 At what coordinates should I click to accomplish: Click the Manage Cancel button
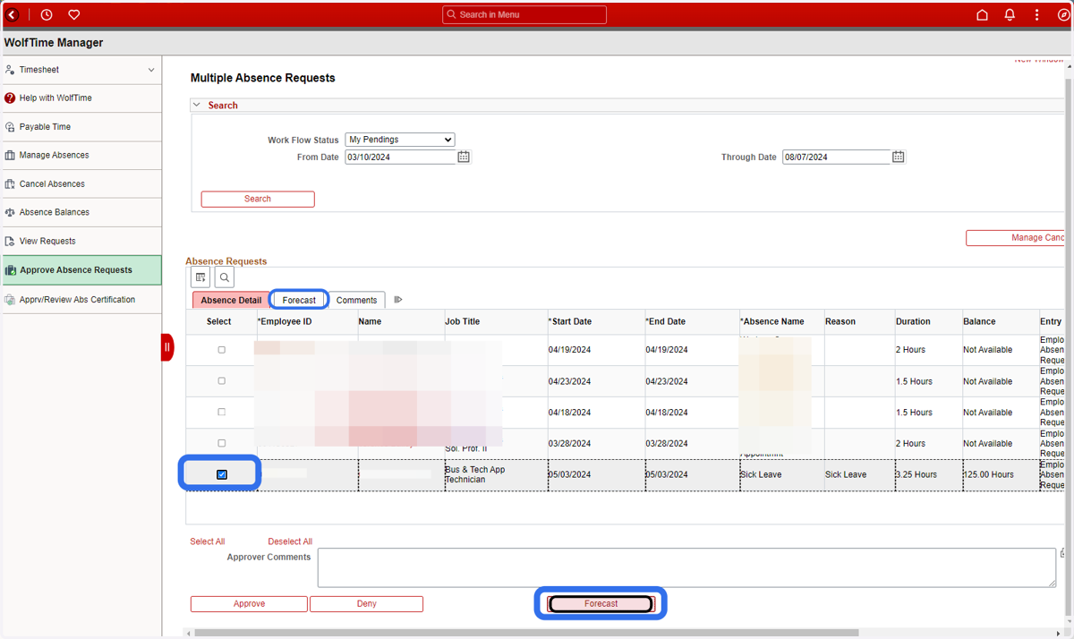[x=1015, y=238]
